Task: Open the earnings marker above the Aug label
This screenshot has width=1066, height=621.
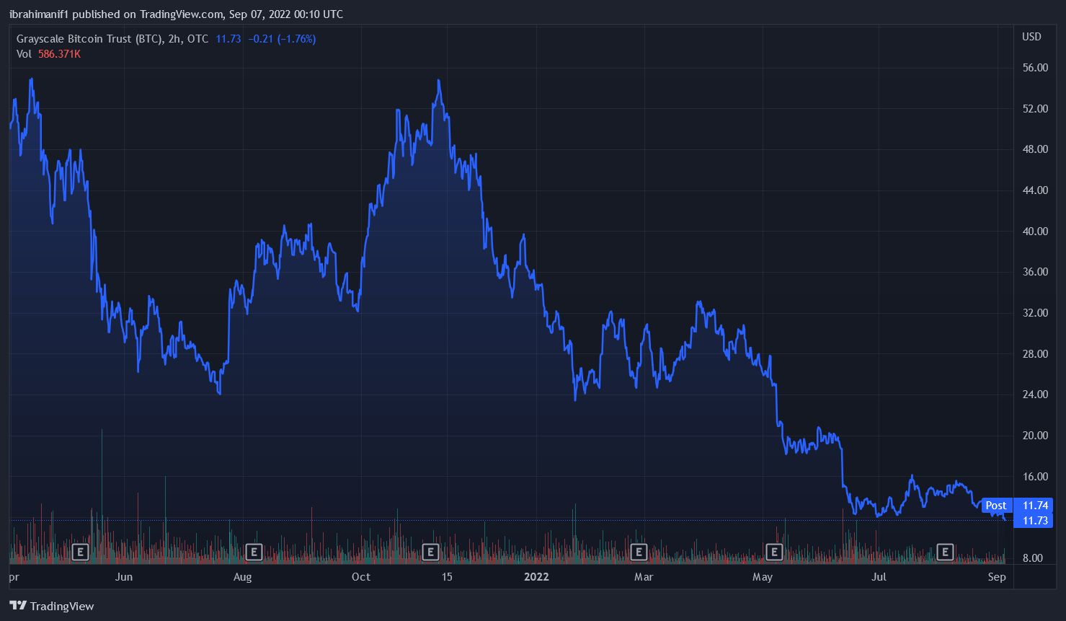Action: [253, 552]
